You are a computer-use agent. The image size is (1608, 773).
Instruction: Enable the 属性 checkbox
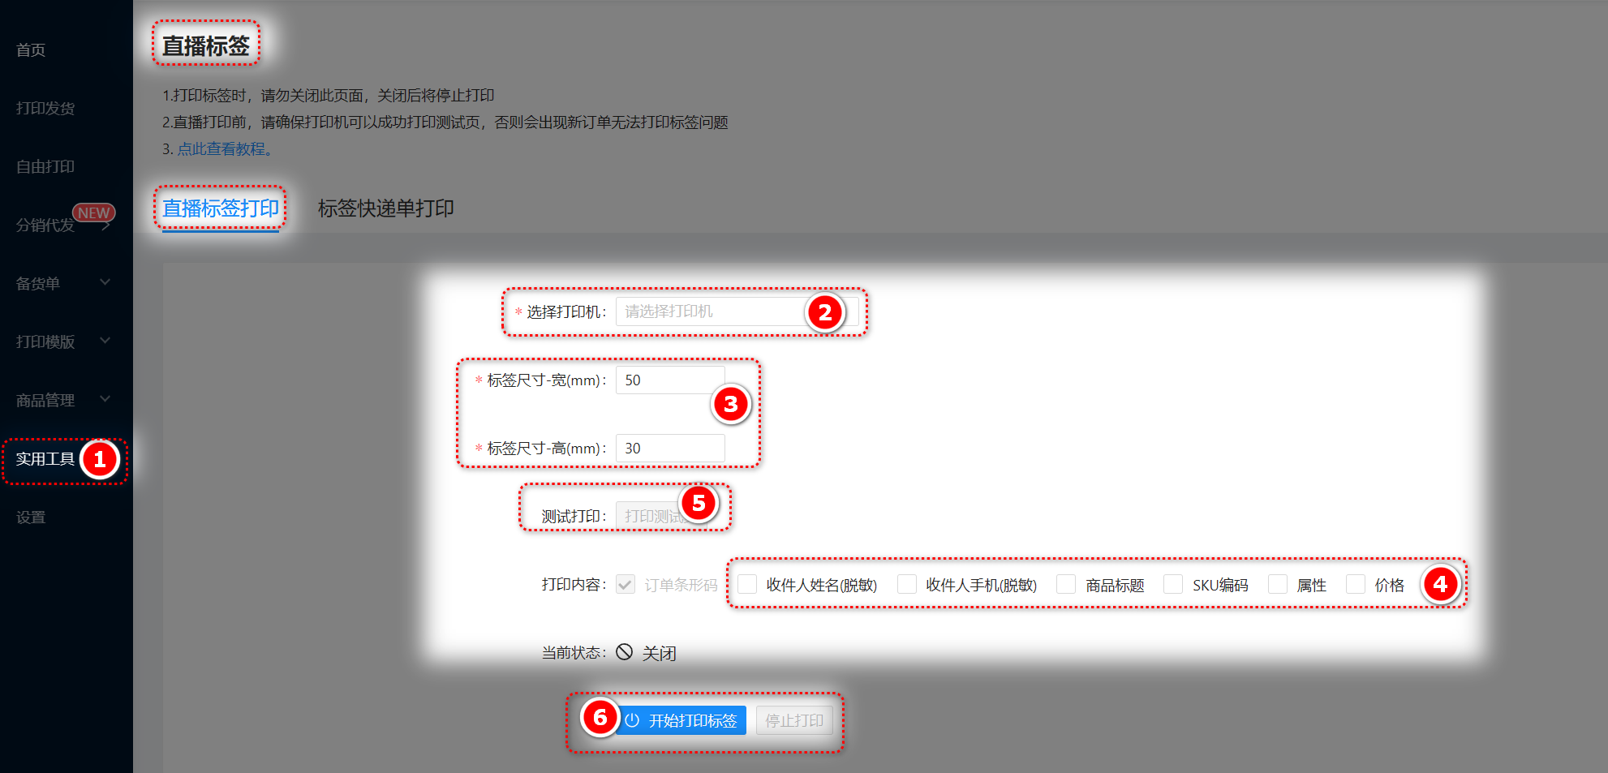pos(1278,585)
